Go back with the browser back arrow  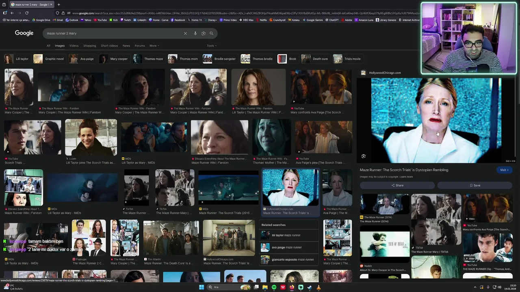tap(12, 13)
